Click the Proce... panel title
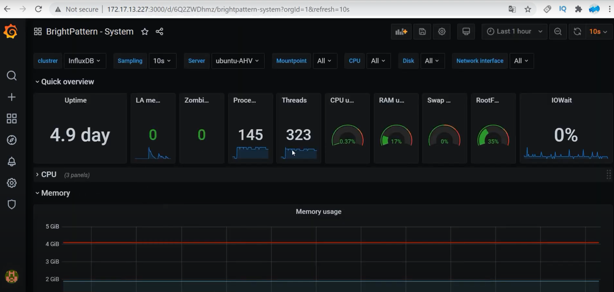 point(244,100)
